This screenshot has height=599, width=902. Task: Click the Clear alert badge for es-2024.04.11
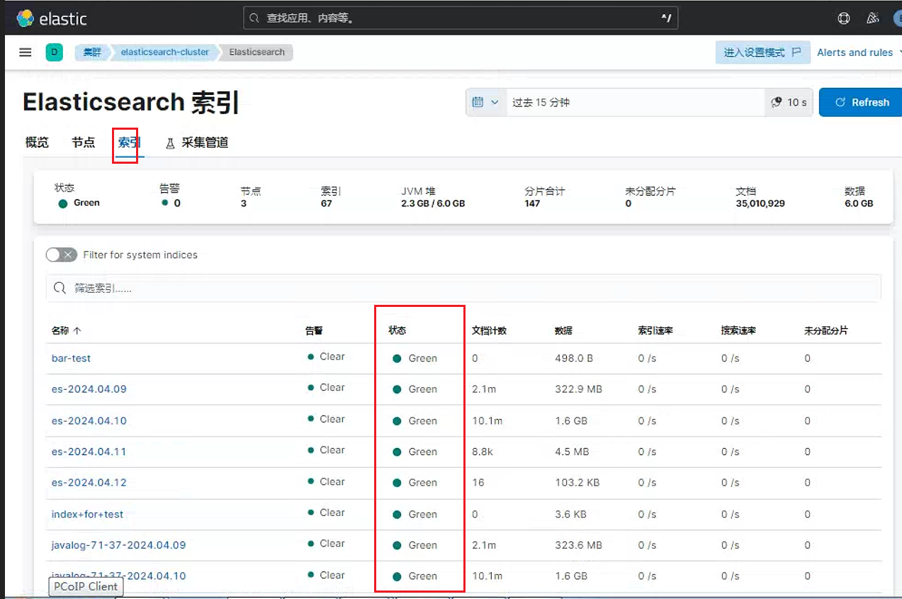(327, 450)
